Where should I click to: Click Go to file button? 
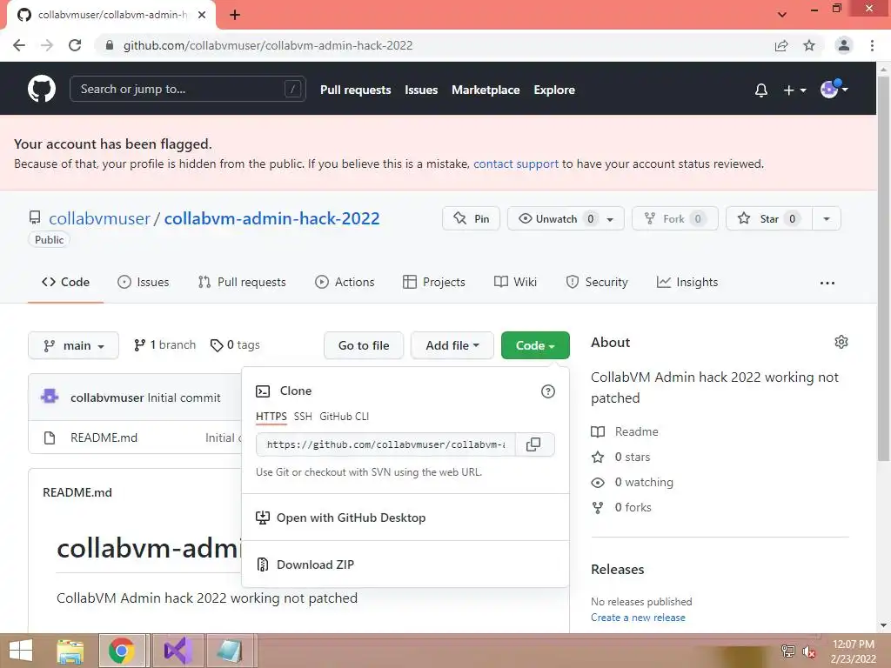pos(364,345)
